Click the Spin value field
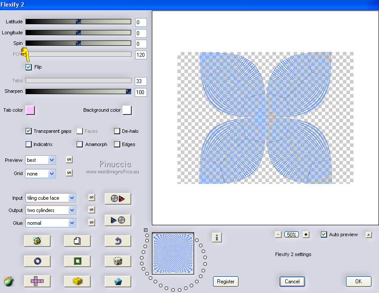 [x=141, y=44]
